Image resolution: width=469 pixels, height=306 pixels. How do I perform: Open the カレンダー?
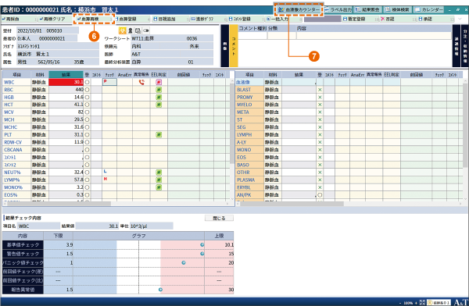click(x=429, y=10)
